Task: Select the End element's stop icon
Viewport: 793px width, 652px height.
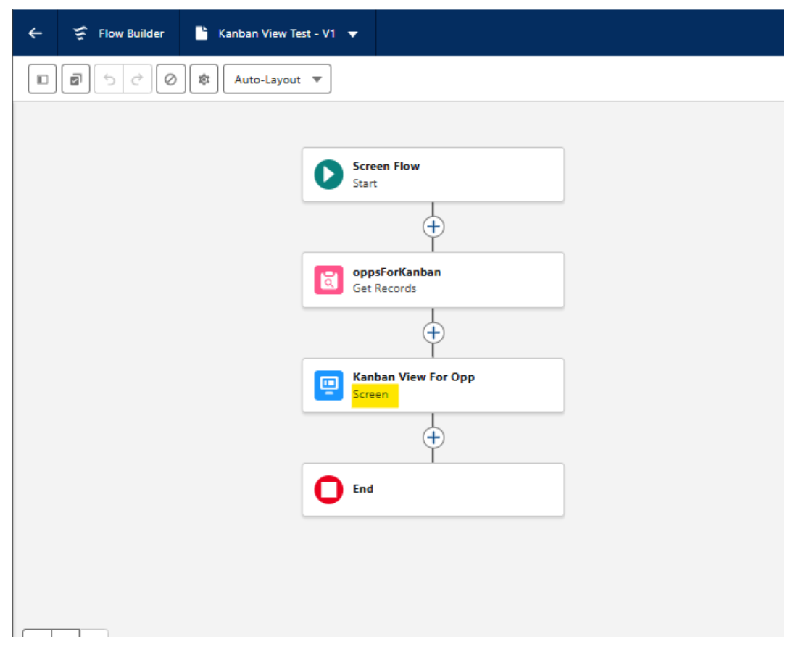Action: (x=328, y=489)
